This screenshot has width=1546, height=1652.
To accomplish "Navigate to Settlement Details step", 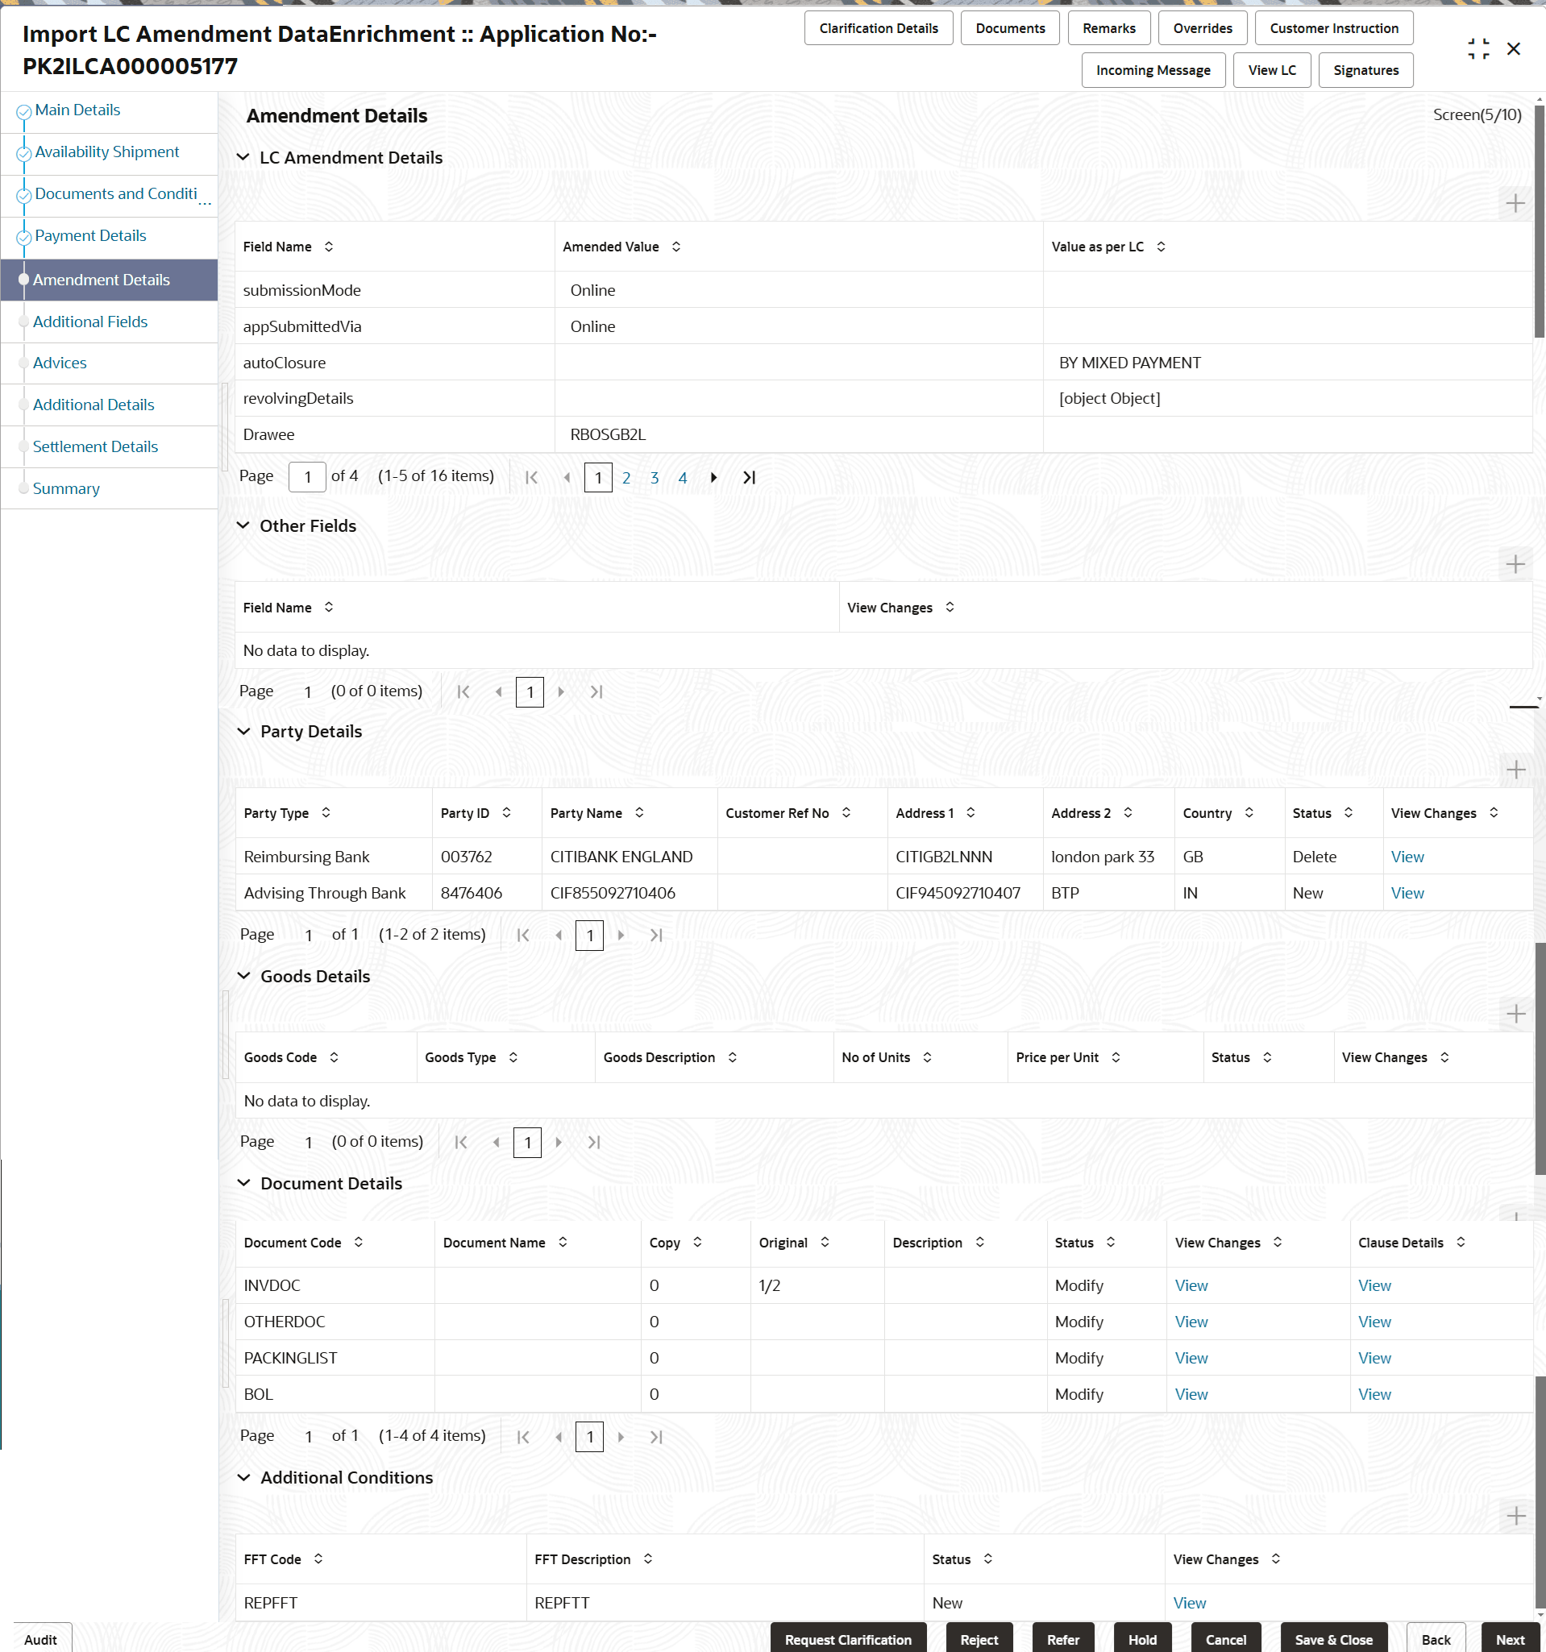I will click(96, 446).
